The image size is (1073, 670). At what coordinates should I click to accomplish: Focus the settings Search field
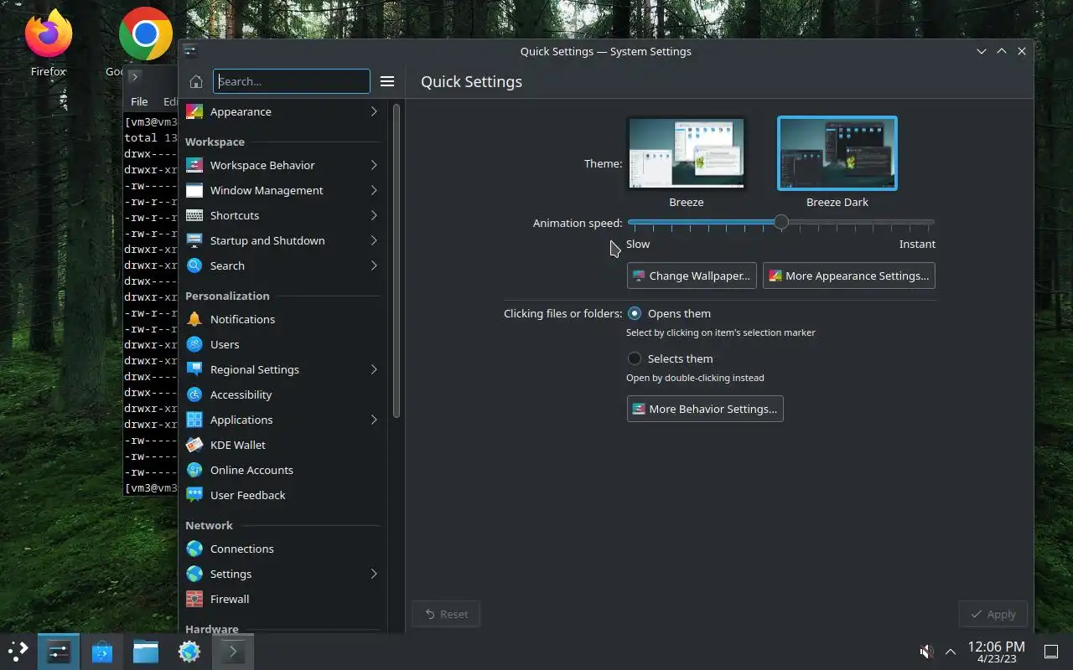tap(291, 81)
